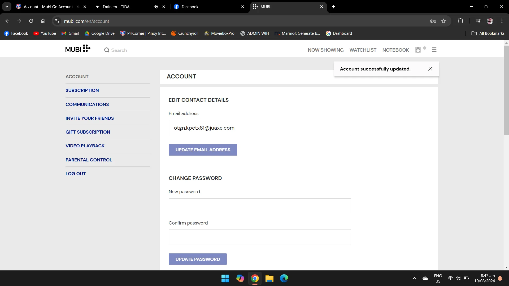The height and width of the screenshot is (286, 509).
Task: Bookmark this page with the star
Action: pyautogui.click(x=443, y=21)
